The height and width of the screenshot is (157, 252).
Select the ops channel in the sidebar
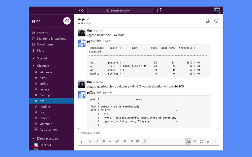coord(51,101)
